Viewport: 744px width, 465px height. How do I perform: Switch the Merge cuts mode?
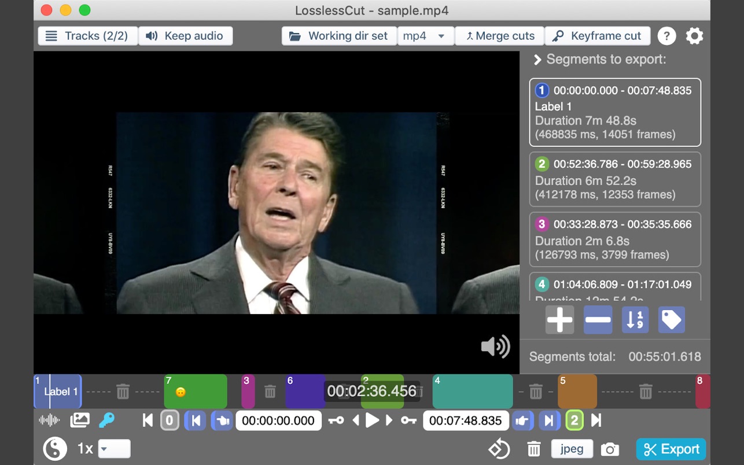500,36
